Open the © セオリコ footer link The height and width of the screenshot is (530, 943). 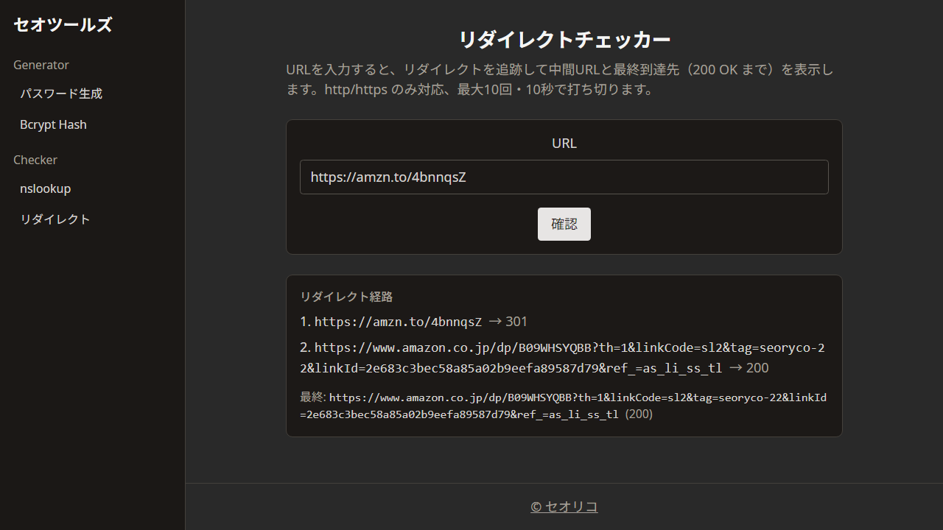point(564,506)
